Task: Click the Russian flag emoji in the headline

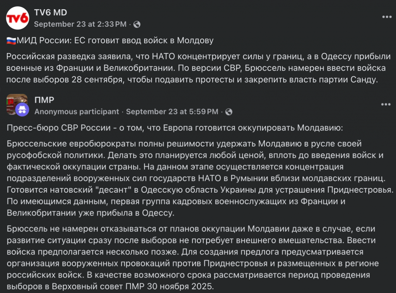Action: tap(11, 41)
